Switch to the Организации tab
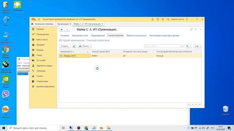234x131 pixels. click(63, 24)
